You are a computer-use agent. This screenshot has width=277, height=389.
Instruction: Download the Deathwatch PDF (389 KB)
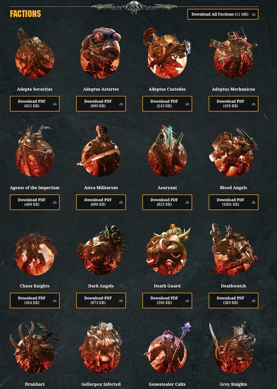coord(233,300)
